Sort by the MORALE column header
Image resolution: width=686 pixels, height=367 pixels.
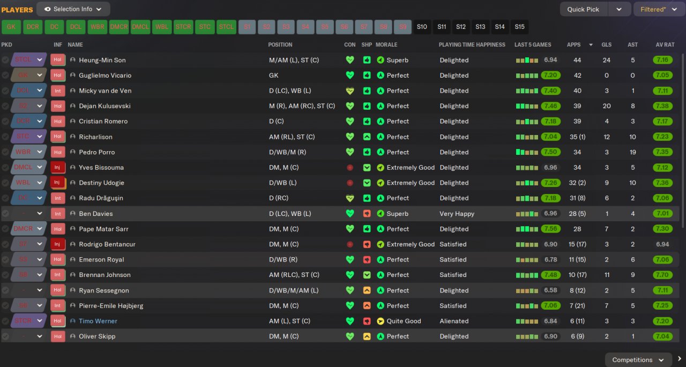pos(386,44)
